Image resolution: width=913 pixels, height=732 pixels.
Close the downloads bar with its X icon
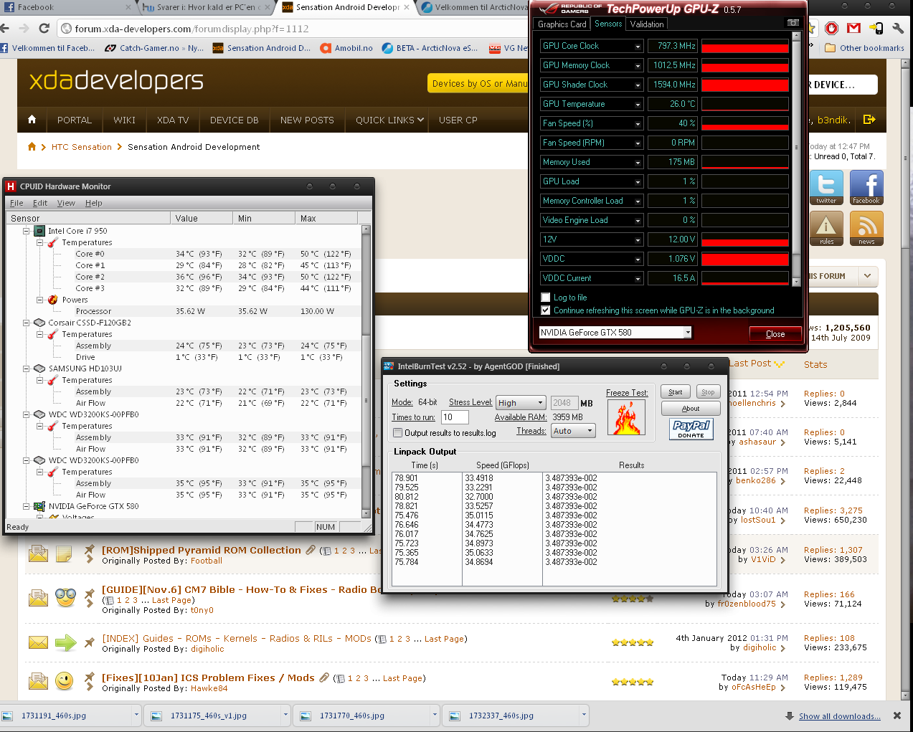(x=897, y=716)
